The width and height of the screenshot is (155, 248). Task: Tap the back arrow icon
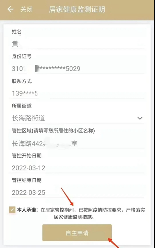[10, 9]
